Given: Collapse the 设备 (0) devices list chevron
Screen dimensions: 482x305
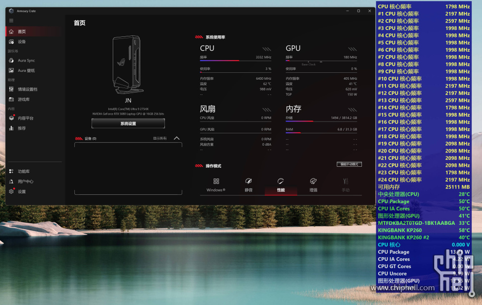Looking at the screenshot, I should click(x=177, y=138).
